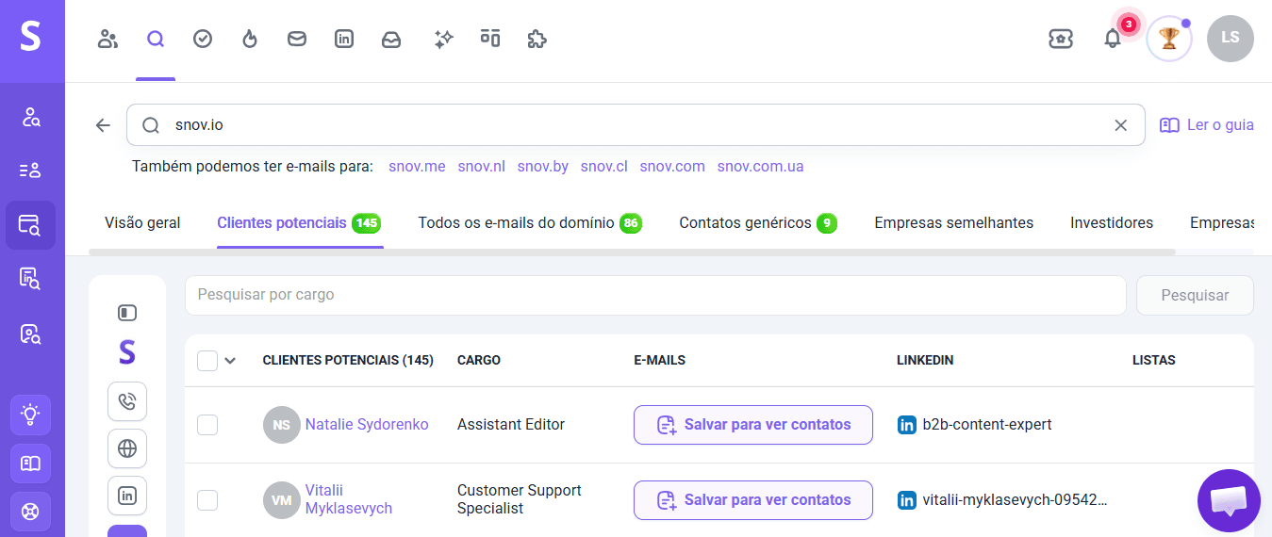Click Salvar para ver contatos for Natalie
The height and width of the screenshot is (537, 1272).
(753, 425)
